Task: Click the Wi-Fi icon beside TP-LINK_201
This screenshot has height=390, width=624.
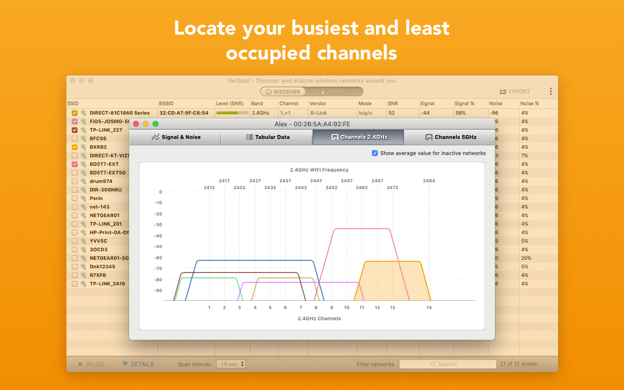Action: [x=83, y=224]
